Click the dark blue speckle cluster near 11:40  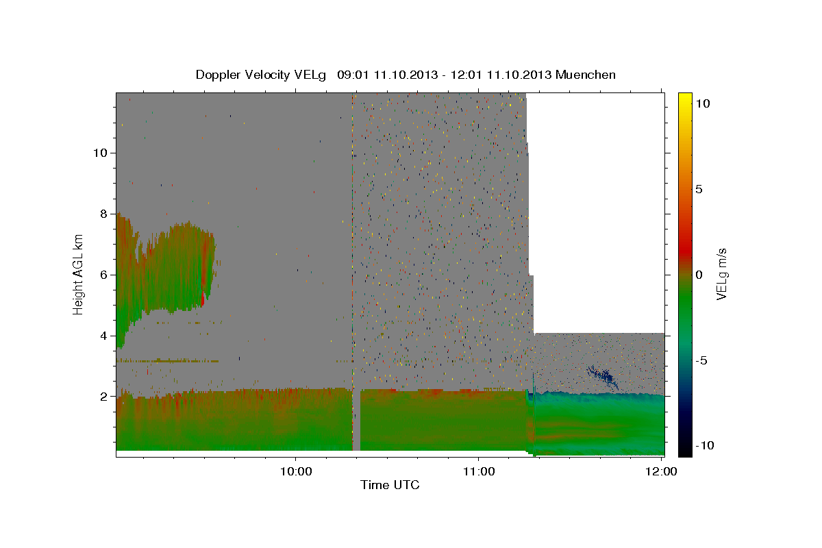coord(603,376)
